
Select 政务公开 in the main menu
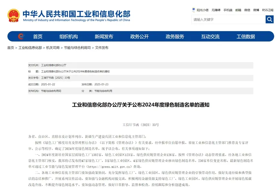[139, 36]
